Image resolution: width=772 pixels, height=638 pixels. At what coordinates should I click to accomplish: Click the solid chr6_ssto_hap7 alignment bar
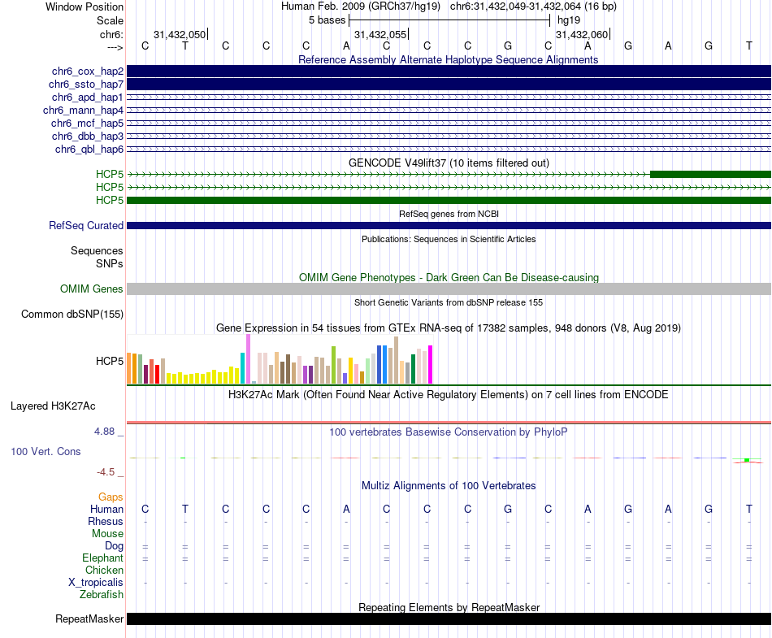pos(449,85)
